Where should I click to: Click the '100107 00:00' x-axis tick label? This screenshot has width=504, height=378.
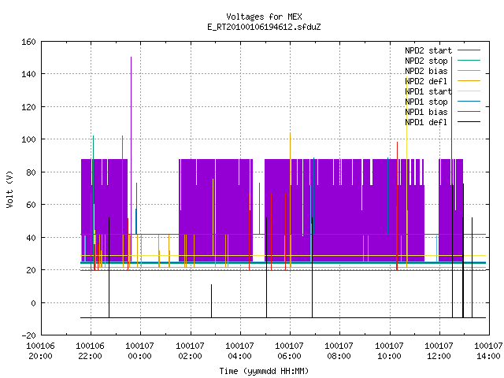tap(140, 351)
